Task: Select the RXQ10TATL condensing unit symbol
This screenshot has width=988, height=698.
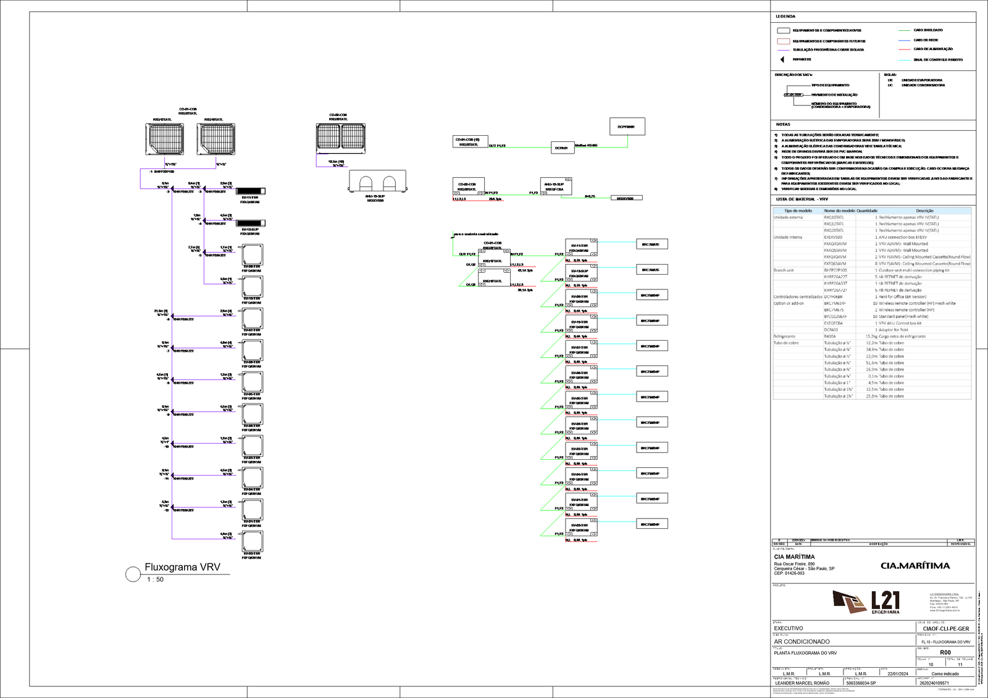Action: 216,139
